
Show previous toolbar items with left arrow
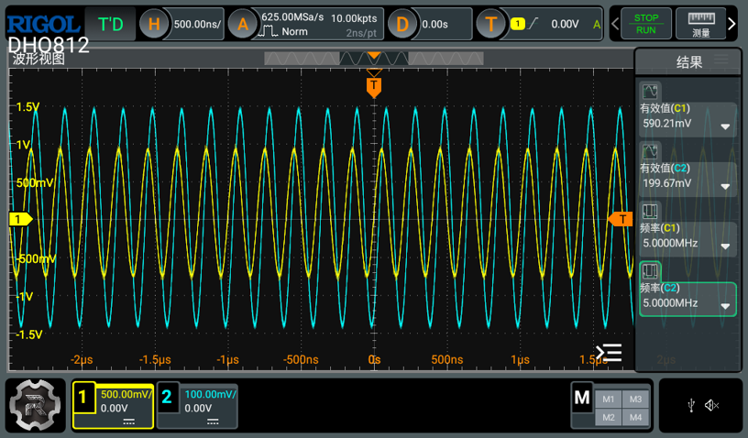click(x=615, y=24)
